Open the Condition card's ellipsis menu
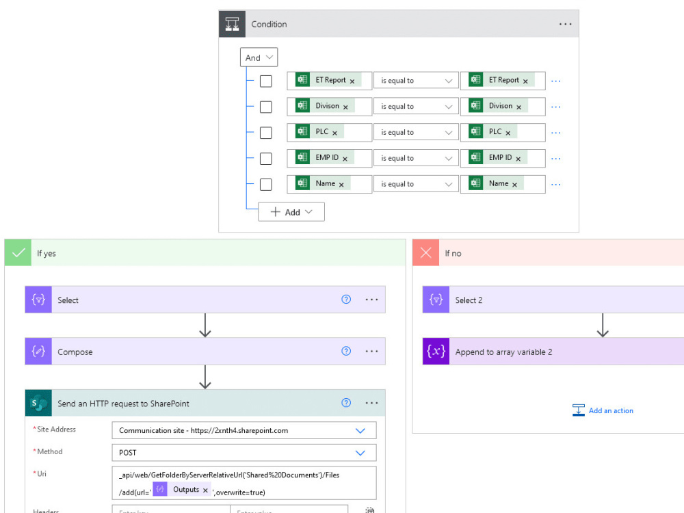This screenshot has width=684, height=513. 566,24
